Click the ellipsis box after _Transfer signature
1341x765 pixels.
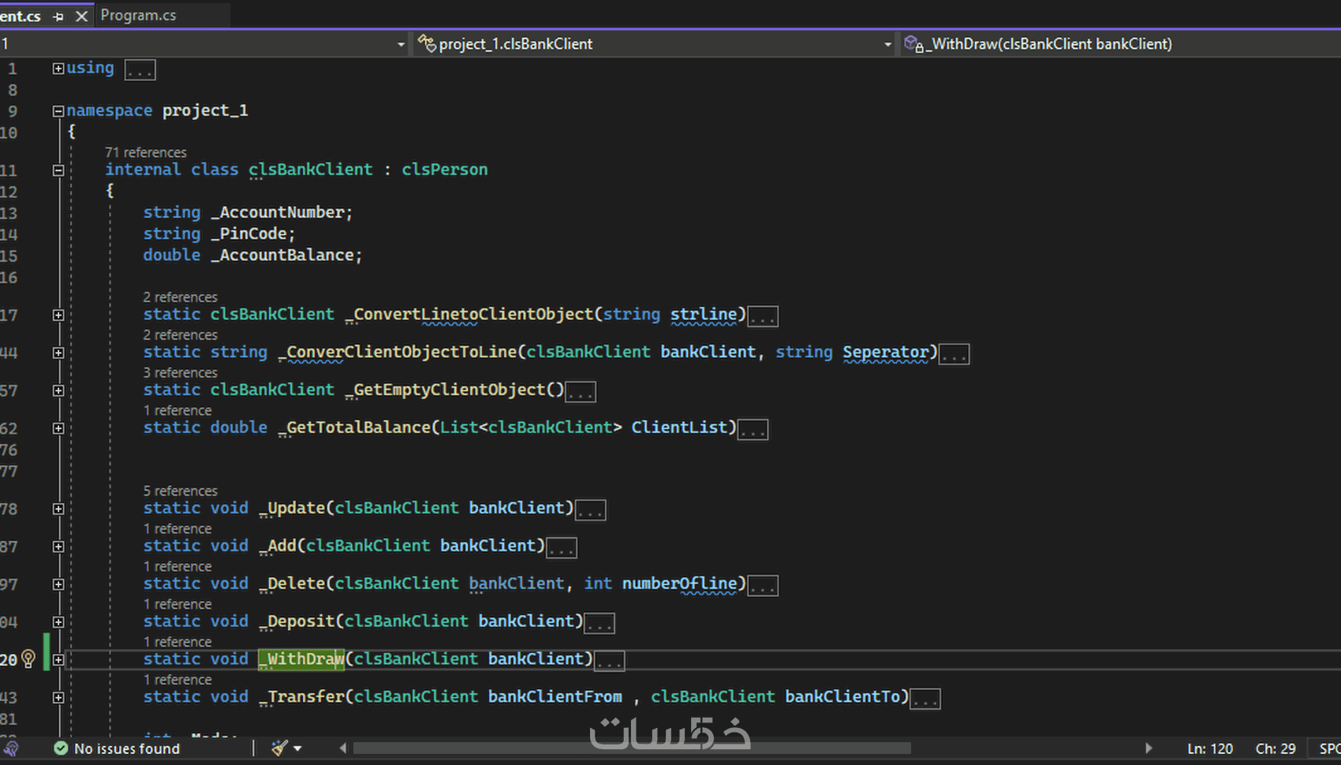click(925, 699)
